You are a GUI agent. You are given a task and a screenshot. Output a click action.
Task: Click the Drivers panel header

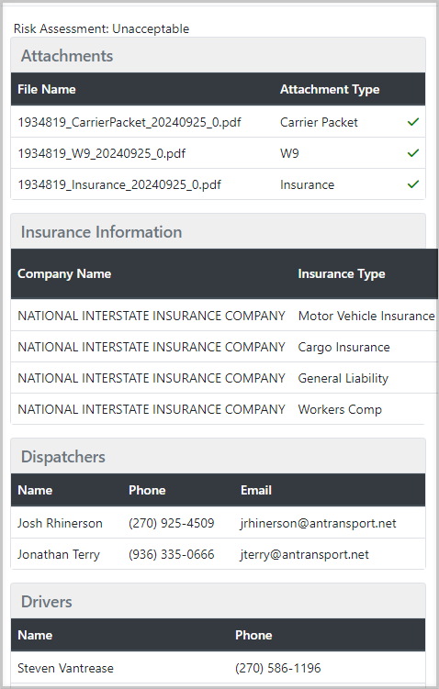pos(219,601)
